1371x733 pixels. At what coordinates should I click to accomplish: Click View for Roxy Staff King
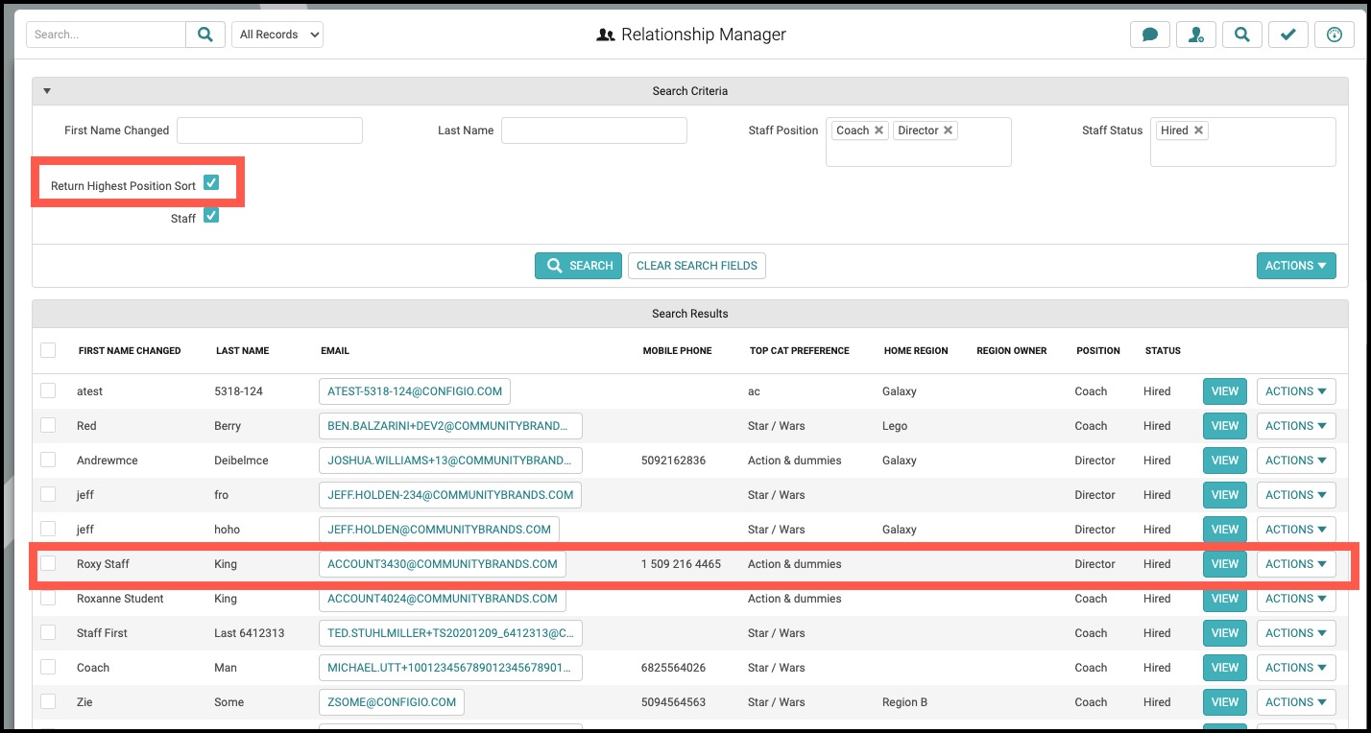(x=1225, y=564)
